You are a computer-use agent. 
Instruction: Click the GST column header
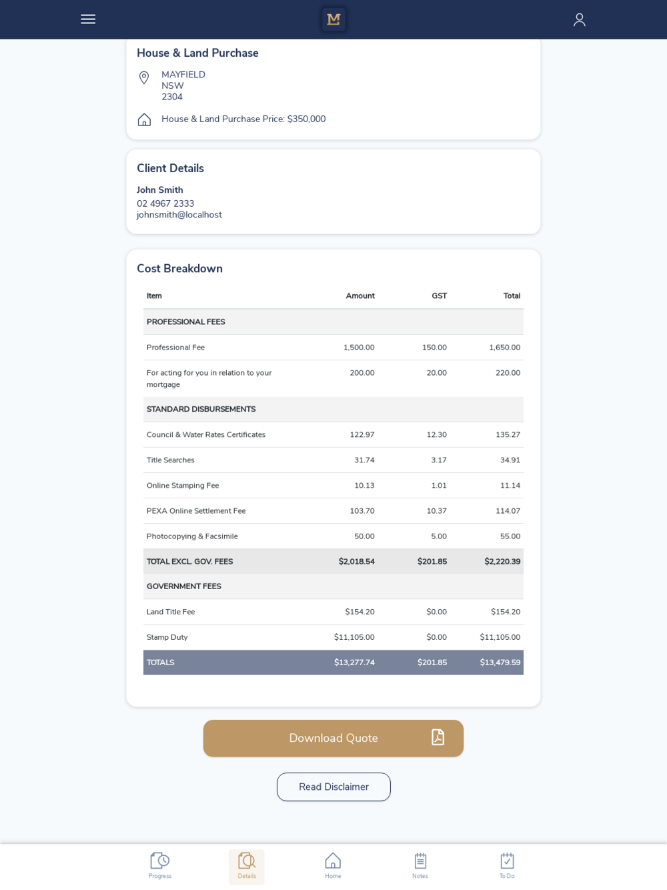[439, 296]
